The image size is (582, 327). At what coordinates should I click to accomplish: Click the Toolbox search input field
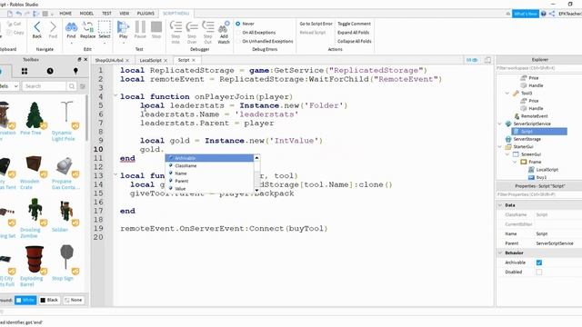tap(45, 86)
